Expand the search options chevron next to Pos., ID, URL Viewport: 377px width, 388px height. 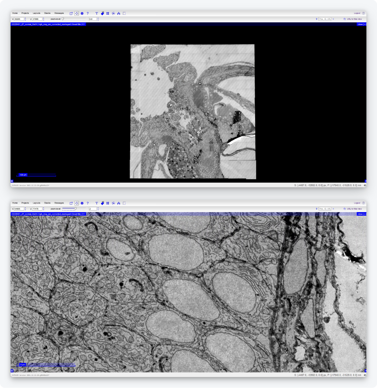(333, 19)
